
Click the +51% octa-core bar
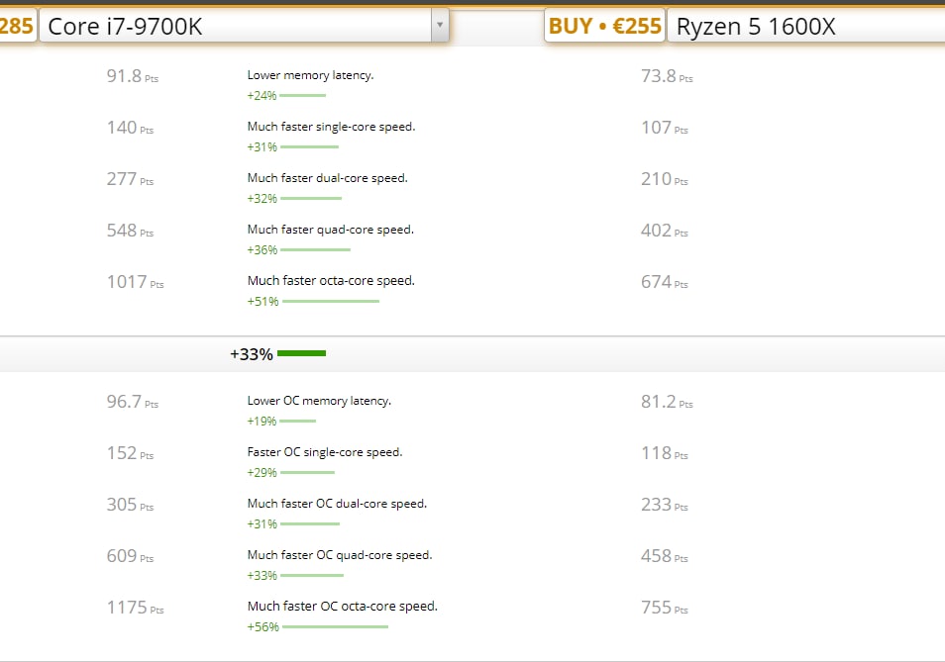point(331,302)
